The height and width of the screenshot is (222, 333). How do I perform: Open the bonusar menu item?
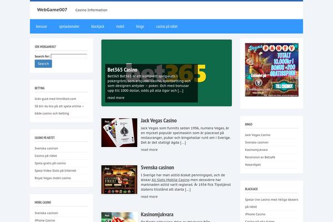point(42,26)
